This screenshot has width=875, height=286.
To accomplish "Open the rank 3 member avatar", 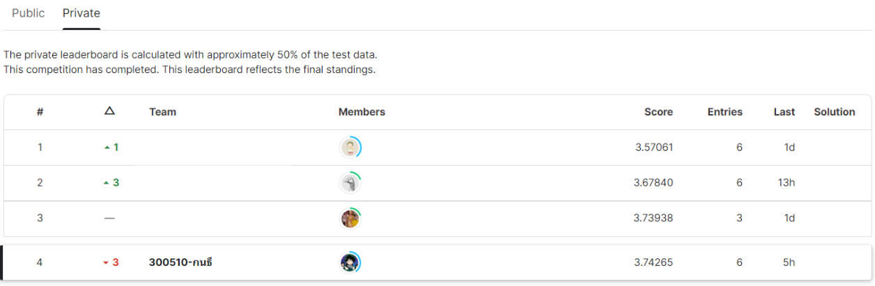I will coord(350,219).
